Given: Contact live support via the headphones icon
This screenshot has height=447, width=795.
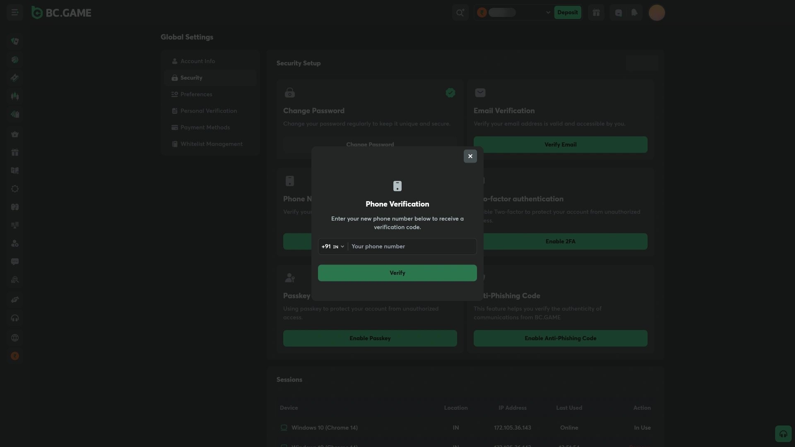Looking at the screenshot, I should point(15,317).
